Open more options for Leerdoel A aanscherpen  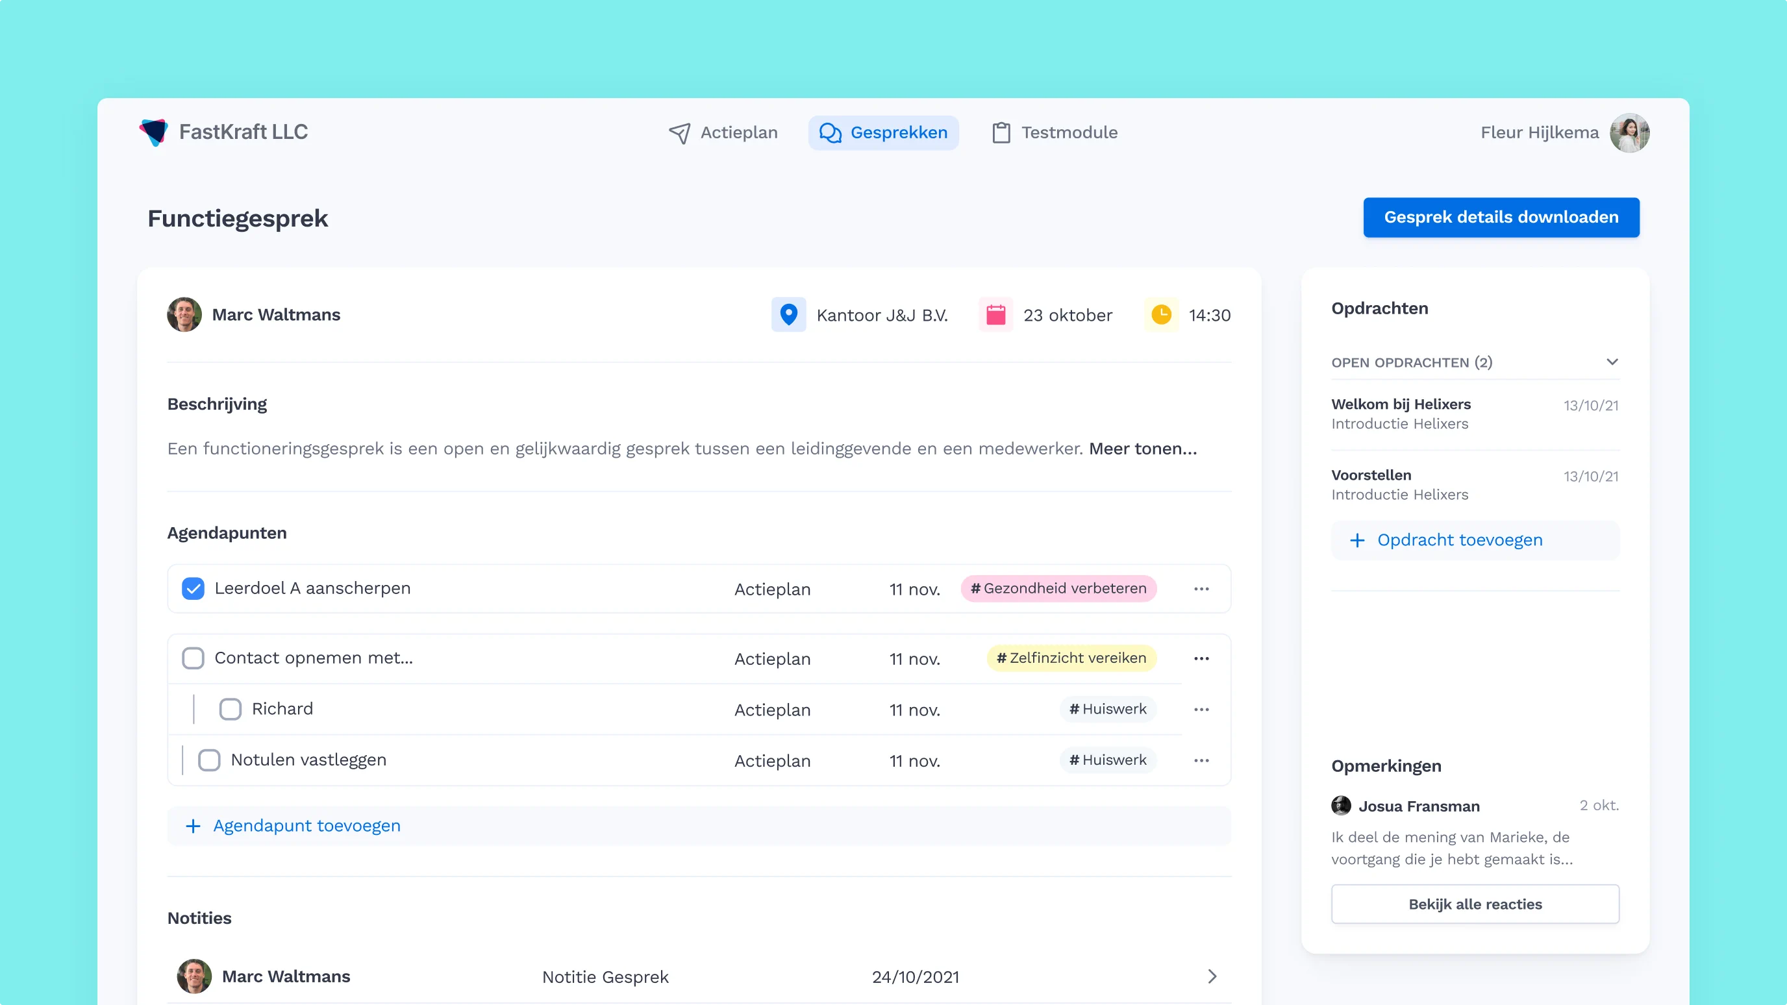[x=1201, y=589]
